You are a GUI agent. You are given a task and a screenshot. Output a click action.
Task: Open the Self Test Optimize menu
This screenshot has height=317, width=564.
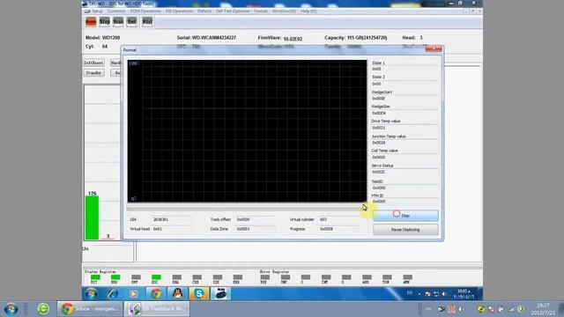233,11
